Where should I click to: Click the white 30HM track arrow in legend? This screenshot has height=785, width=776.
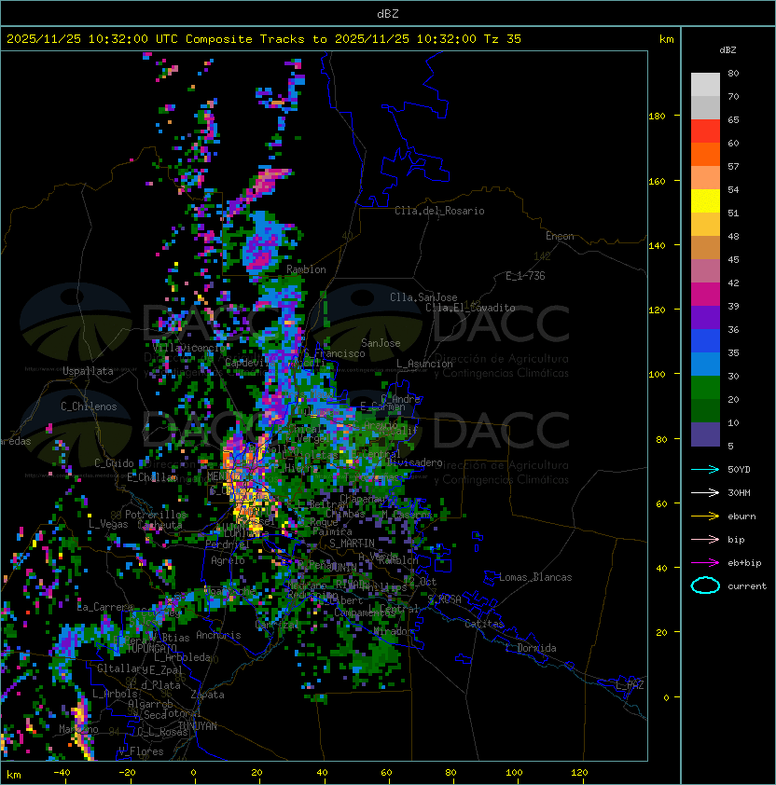(x=705, y=492)
